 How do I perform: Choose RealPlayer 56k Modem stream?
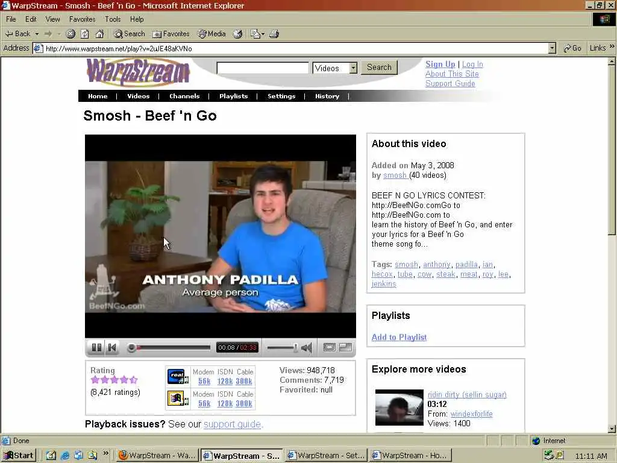[204, 381]
